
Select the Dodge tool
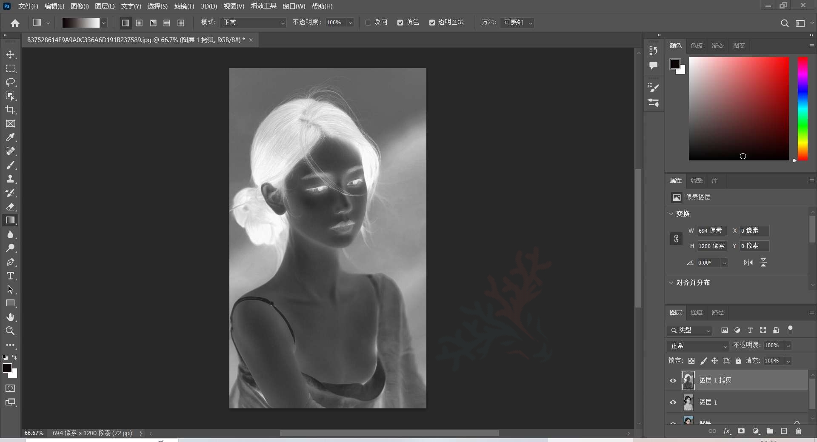click(x=10, y=248)
